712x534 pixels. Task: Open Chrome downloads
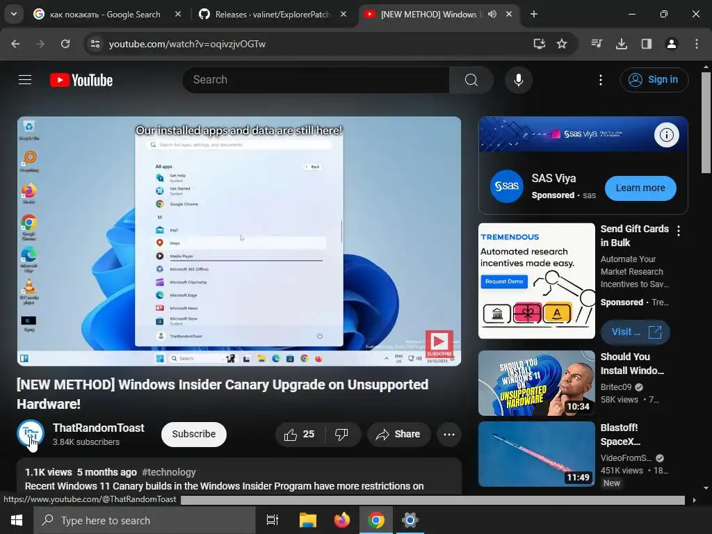(x=622, y=44)
